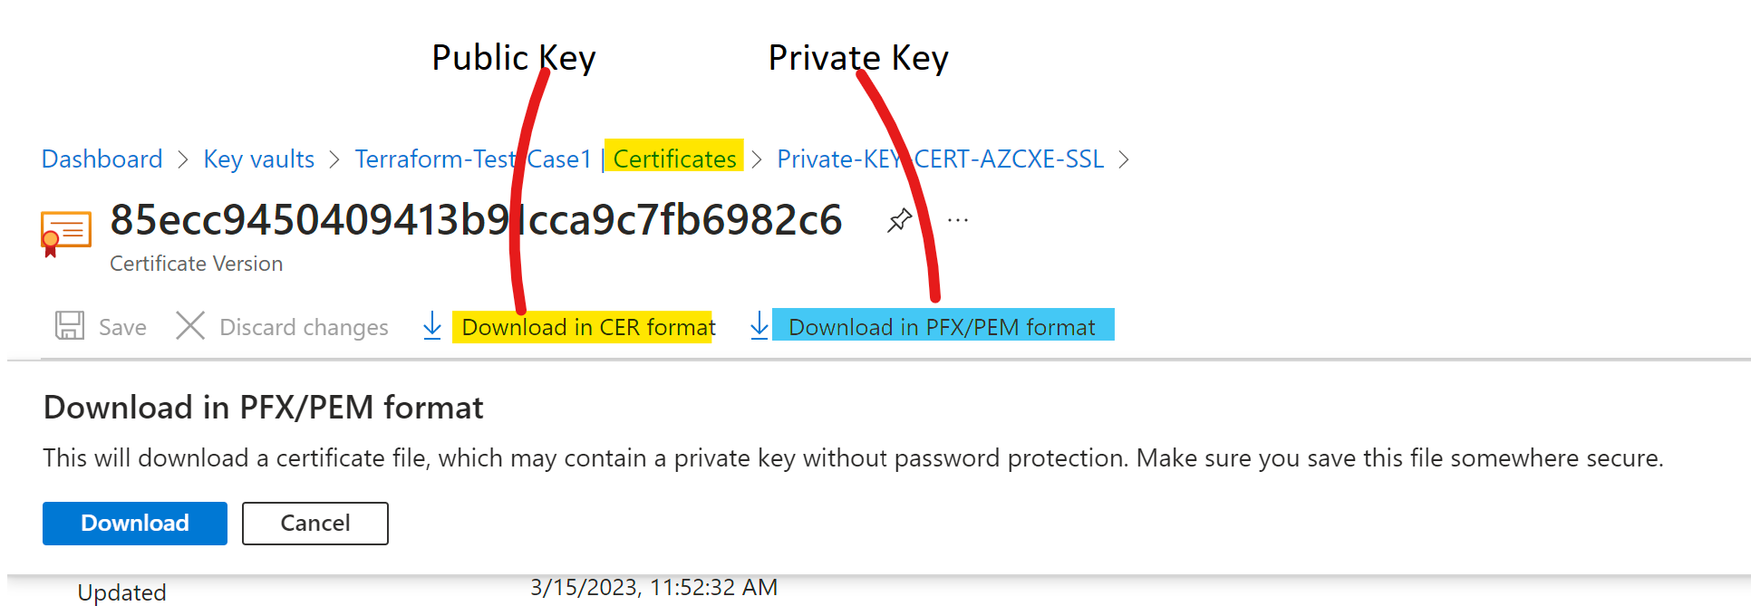Expand the chevron after Key vaults breadcrumb

pos(334,159)
